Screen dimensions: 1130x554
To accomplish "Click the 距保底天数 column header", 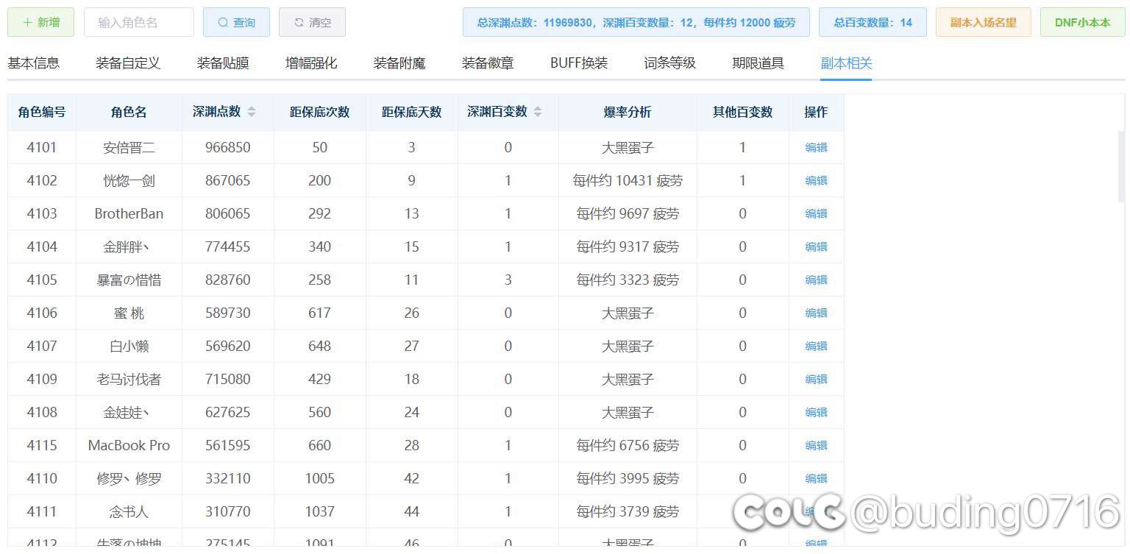I will click(x=411, y=112).
